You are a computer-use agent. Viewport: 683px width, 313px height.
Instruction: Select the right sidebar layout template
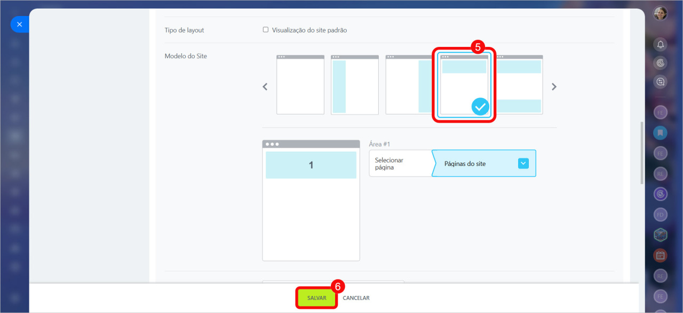(409, 85)
